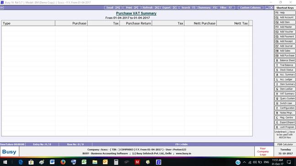Select the Switch User shortcut
The width and height of the screenshot is (296, 166).
coord(285,103)
